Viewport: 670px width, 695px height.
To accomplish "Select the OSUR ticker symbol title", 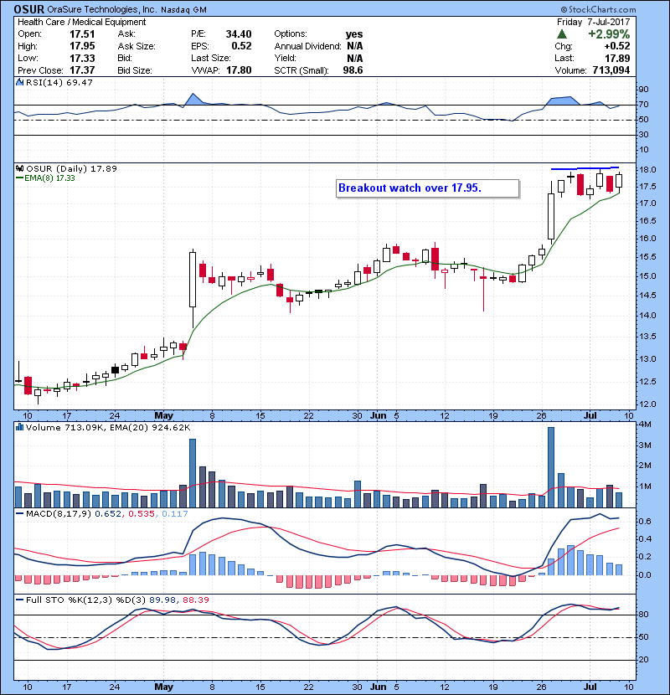I will (x=28, y=9).
